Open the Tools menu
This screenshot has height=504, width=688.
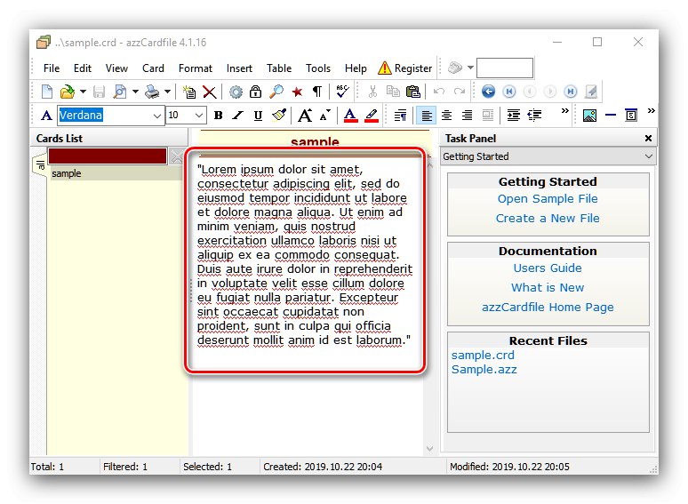318,68
